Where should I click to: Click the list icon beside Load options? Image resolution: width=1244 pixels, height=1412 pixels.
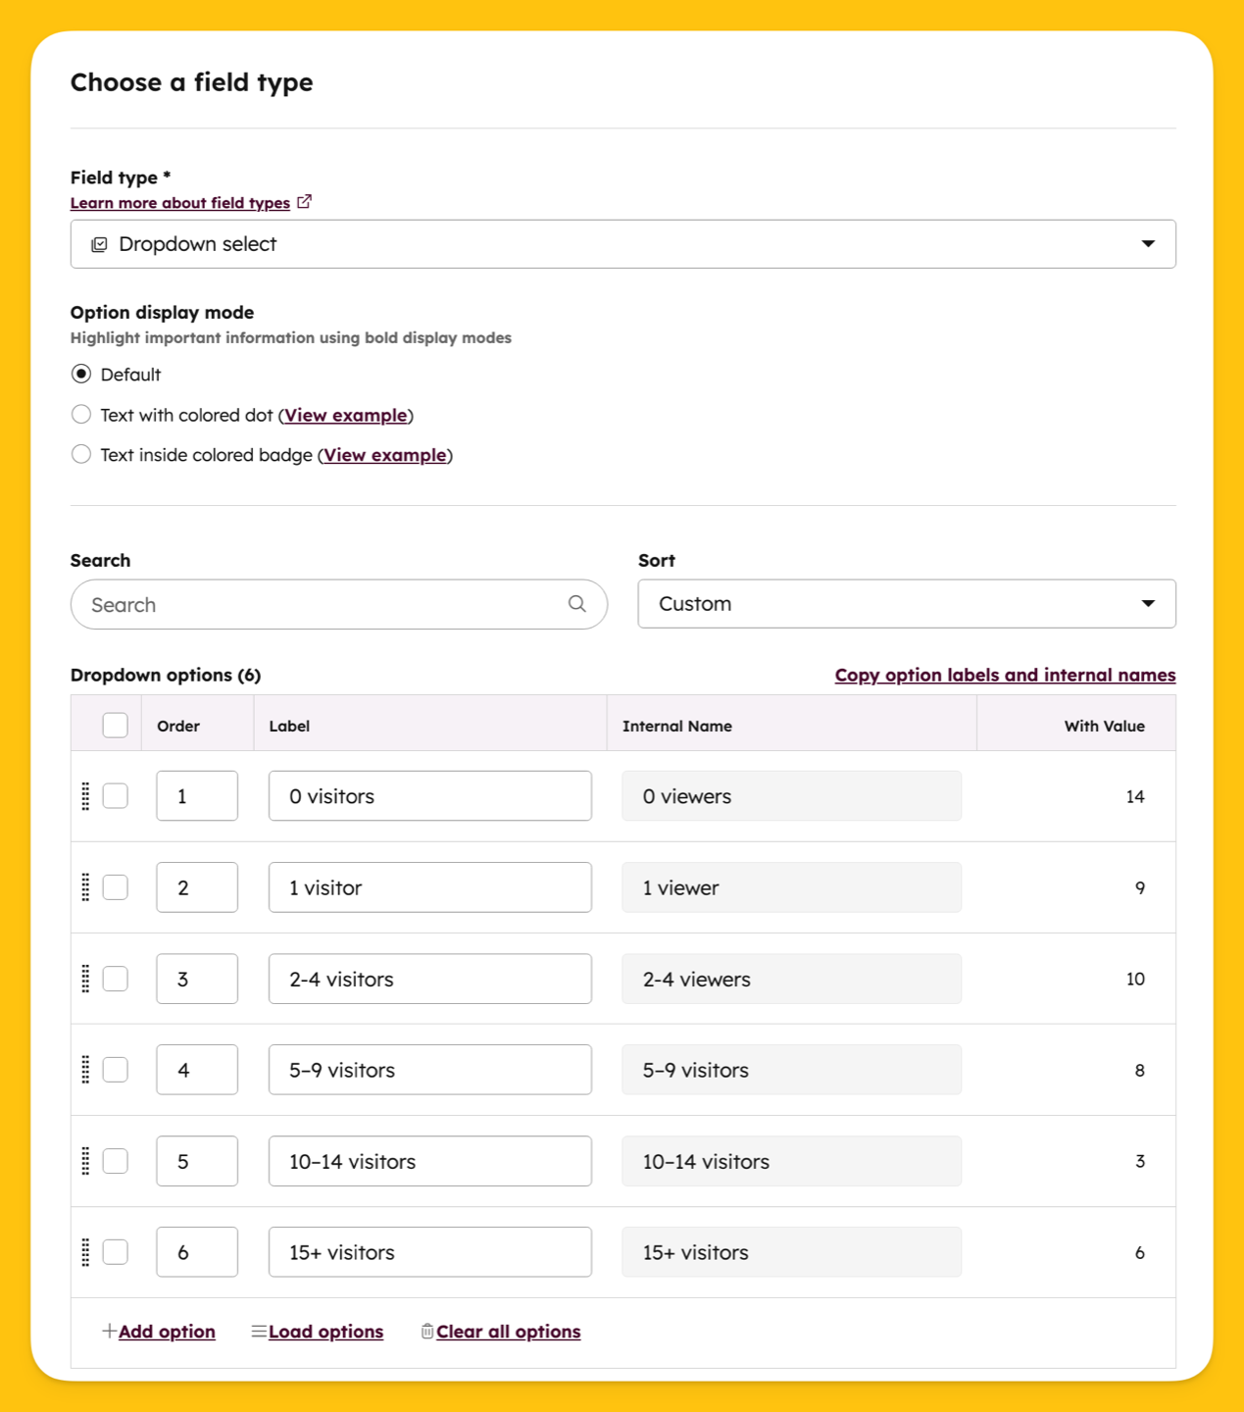click(x=259, y=1331)
